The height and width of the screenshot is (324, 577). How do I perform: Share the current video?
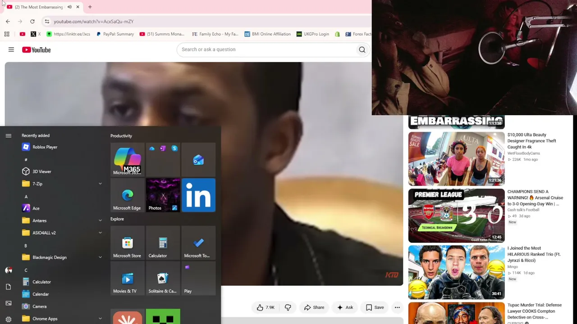pyautogui.click(x=314, y=307)
